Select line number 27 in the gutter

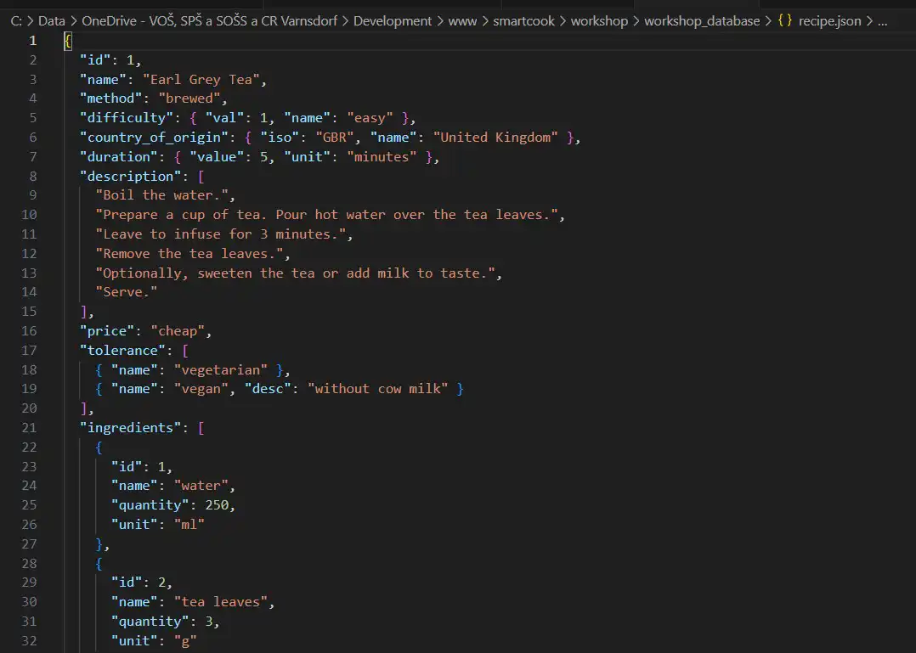point(29,543)
